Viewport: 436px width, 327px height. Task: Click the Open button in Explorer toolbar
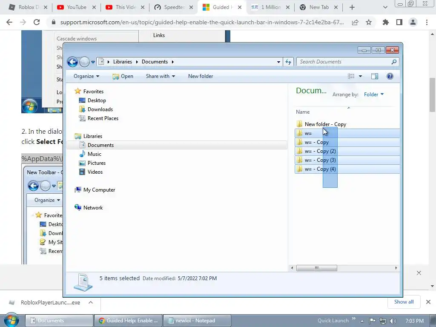point(123,76)
